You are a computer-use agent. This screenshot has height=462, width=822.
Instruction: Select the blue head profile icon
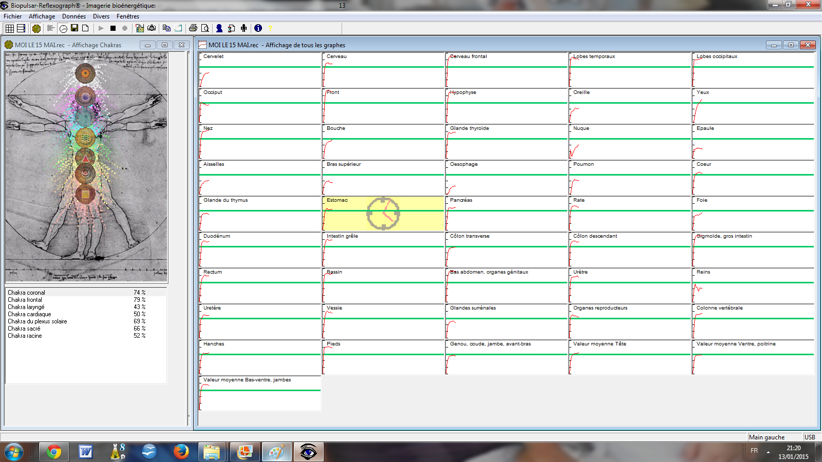219,28
